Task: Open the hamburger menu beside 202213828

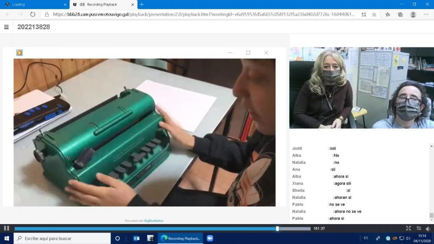Action: (x=7, y=27)
